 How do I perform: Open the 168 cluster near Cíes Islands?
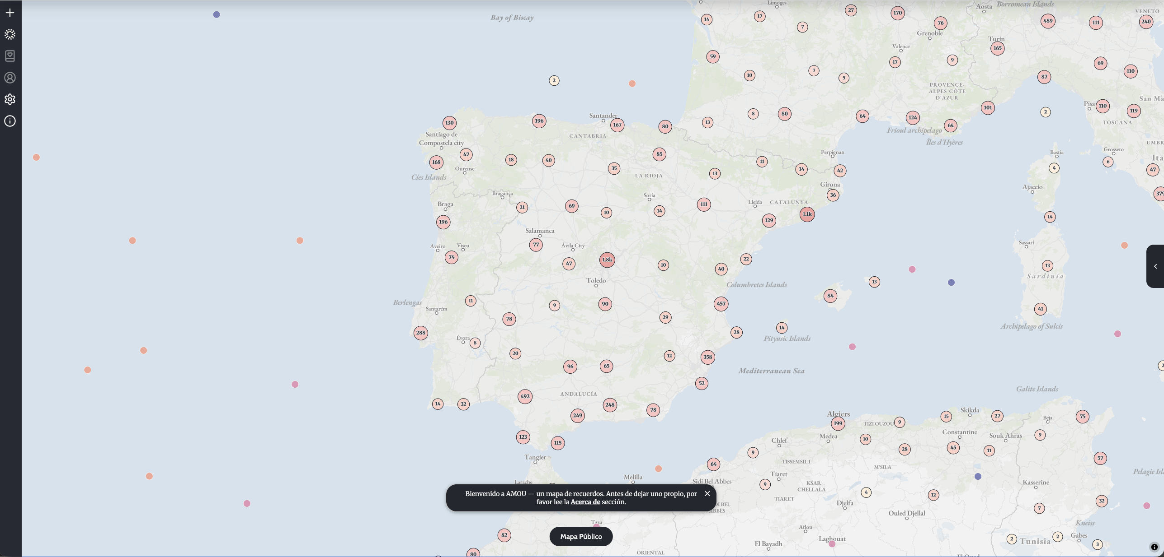pos(436,162)
